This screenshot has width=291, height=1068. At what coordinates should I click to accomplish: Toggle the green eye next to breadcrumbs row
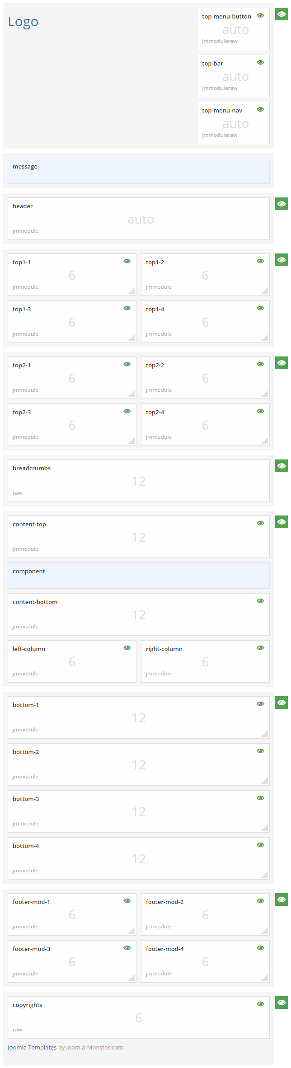coord(281,466)
